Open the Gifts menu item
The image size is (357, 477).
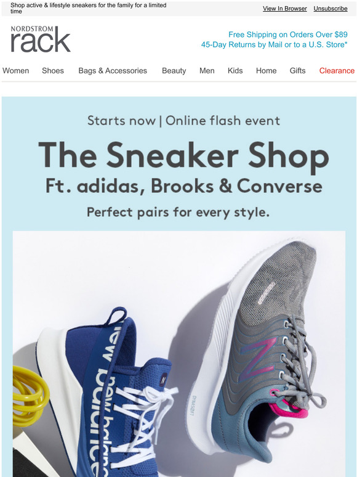coord(297,71)
